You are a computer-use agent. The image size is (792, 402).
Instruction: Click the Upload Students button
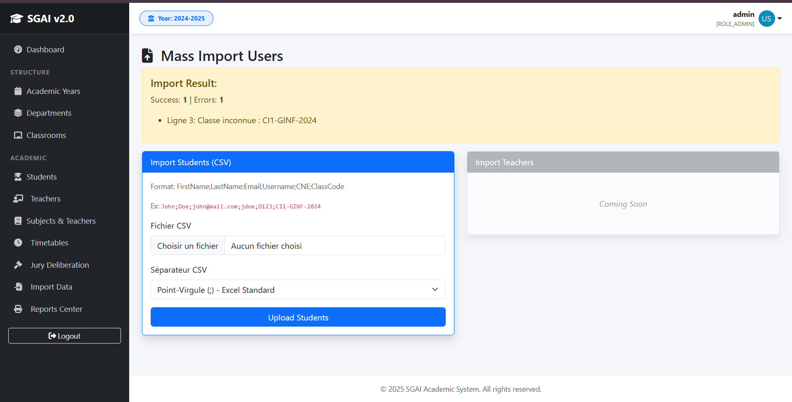pos(298,317)
